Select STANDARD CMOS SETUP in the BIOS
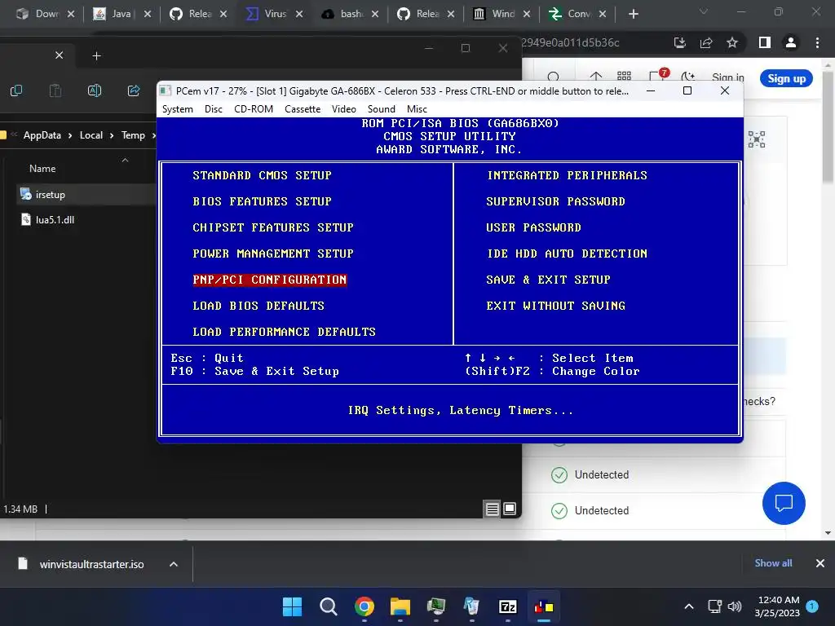This screenshot has width=835, height=626. point(262,175)
